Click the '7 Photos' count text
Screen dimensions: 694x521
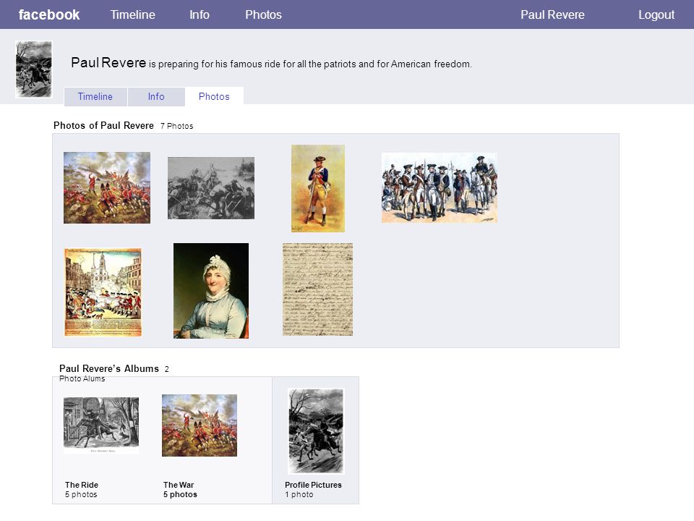pos(176,126)
